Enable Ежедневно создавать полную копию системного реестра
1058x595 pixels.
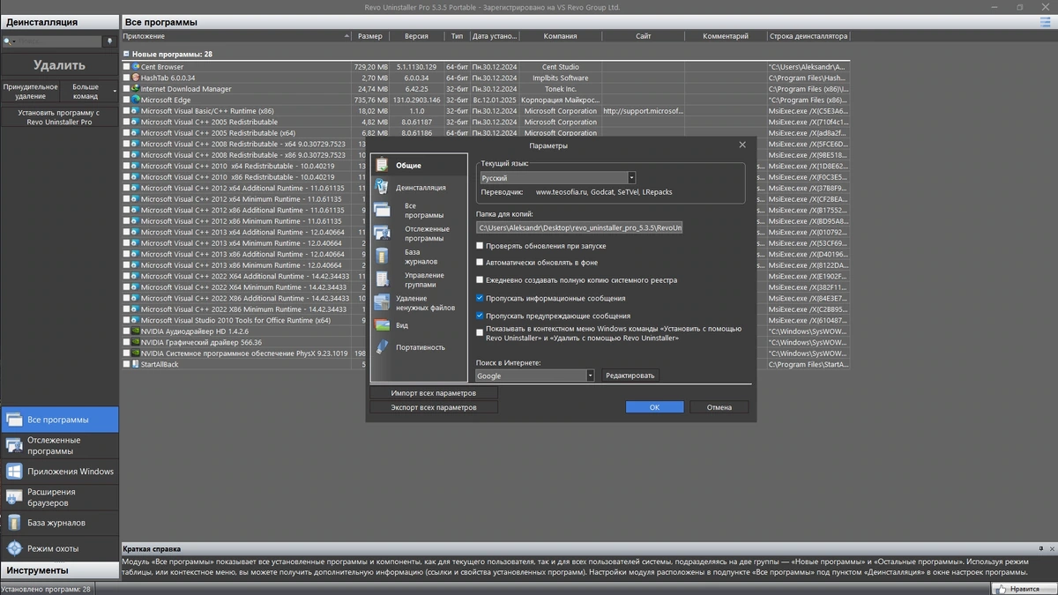tap(480, 280)
